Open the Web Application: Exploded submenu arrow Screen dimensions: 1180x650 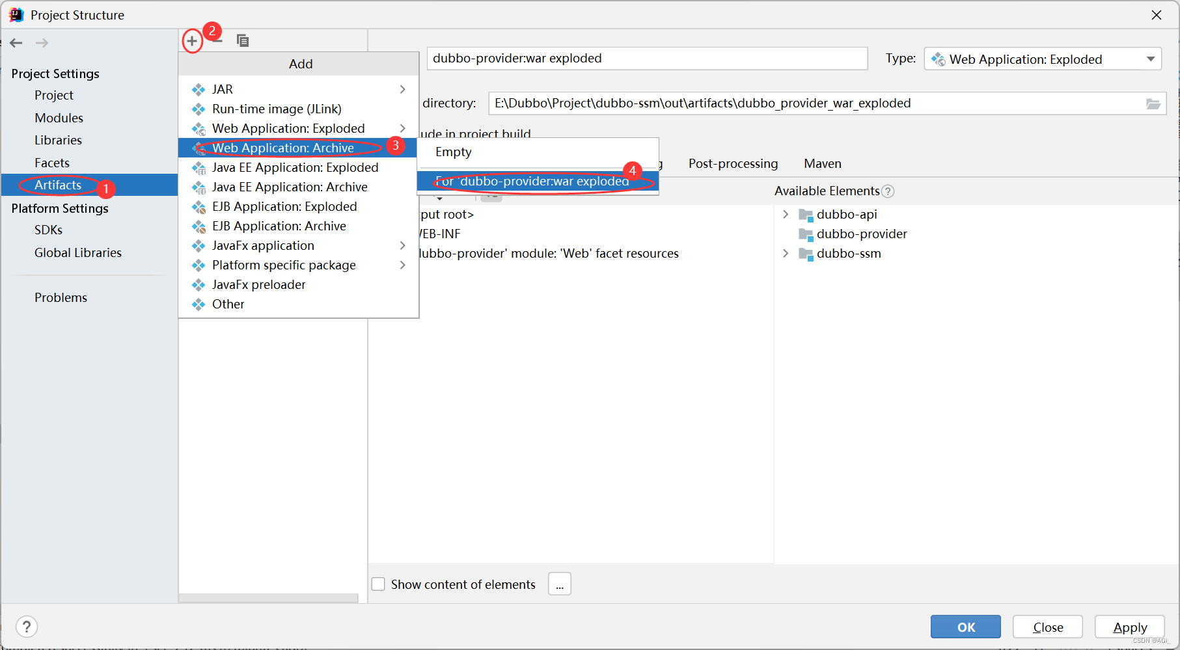click(x=403, y=128)
